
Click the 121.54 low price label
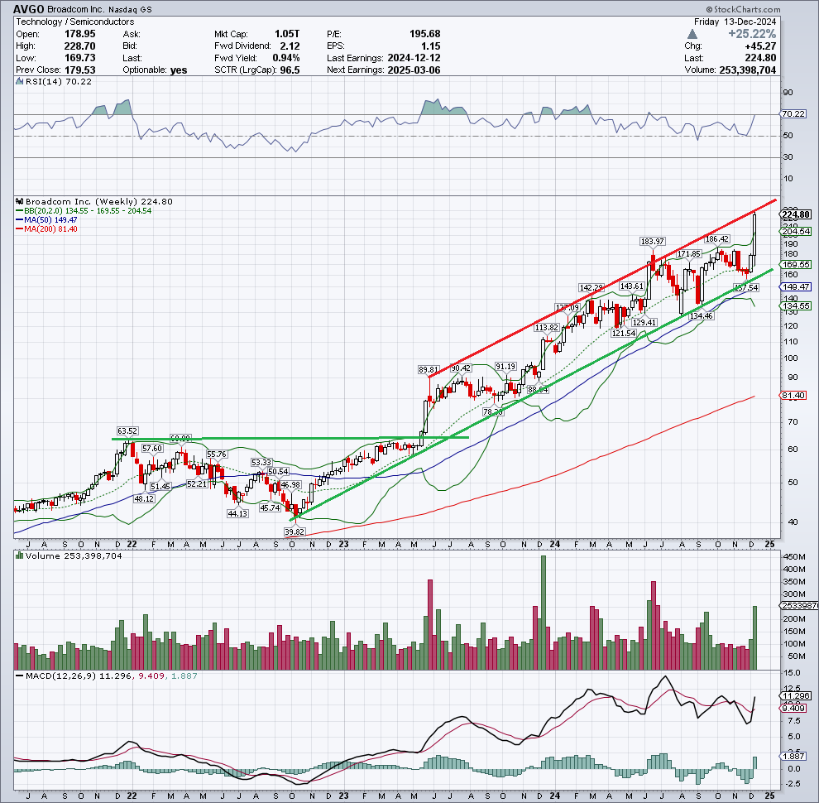point(624,333)
